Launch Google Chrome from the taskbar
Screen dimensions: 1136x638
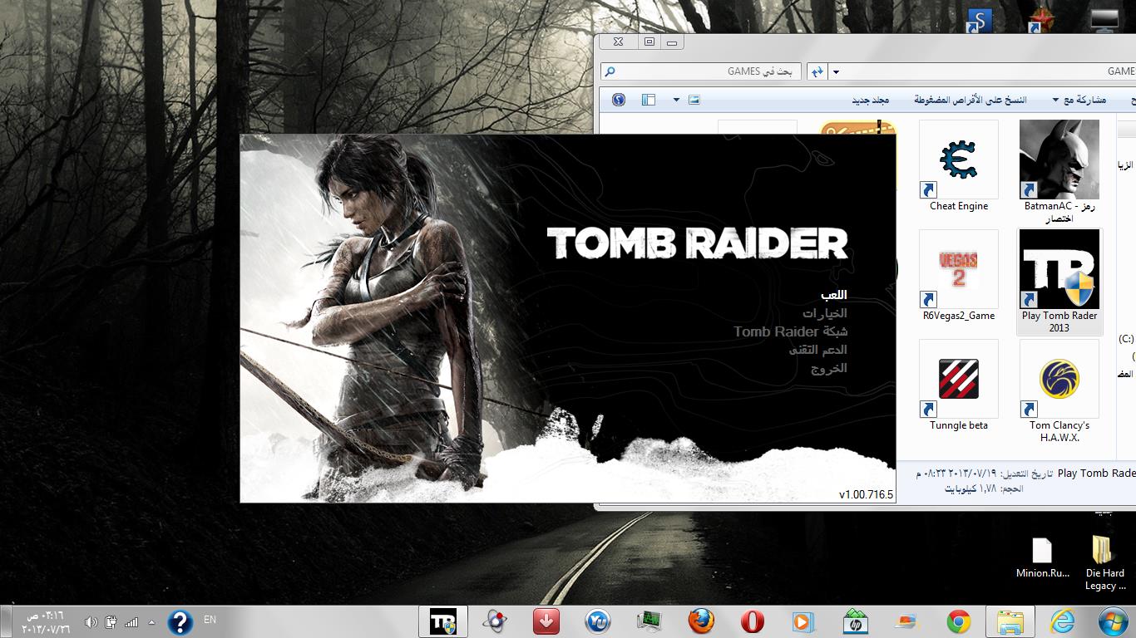point(958,621)
